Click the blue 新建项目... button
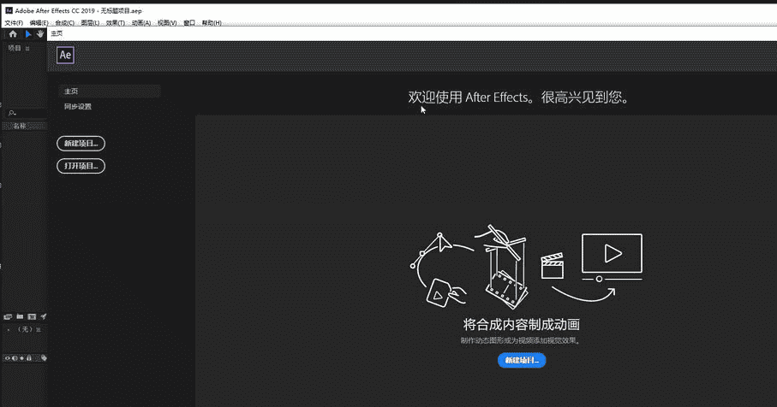The image size is (777, 407). [522, 361]
